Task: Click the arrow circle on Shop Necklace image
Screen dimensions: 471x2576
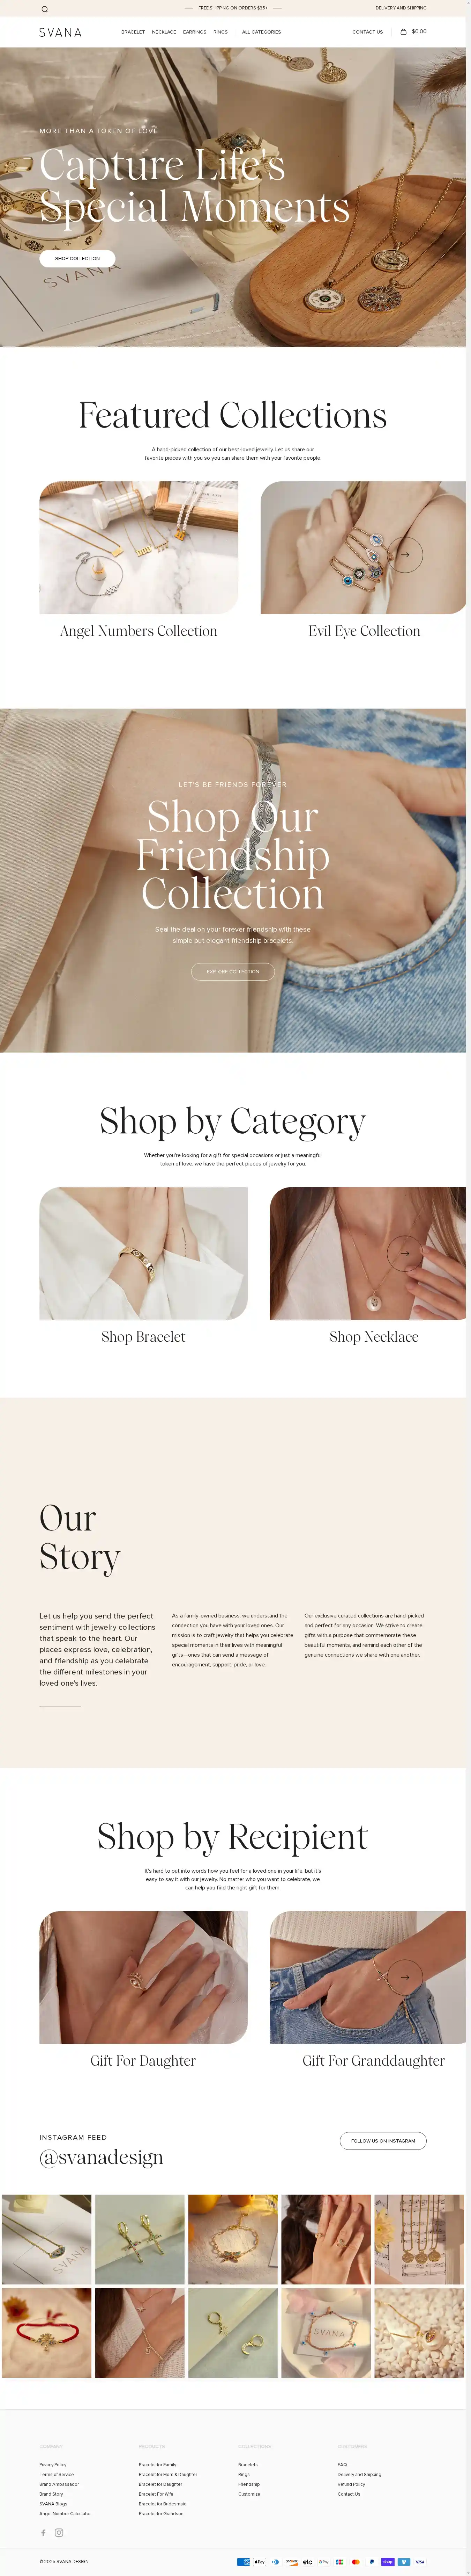Action: 404,1252
